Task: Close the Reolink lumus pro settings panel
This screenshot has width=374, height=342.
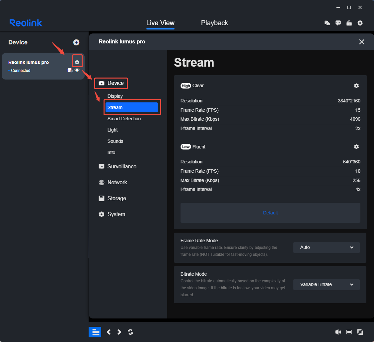Action: pos(362,42)
